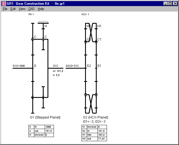Screen dimensions: 179x145
Task: Open the Edit menu
Action: 13,9
